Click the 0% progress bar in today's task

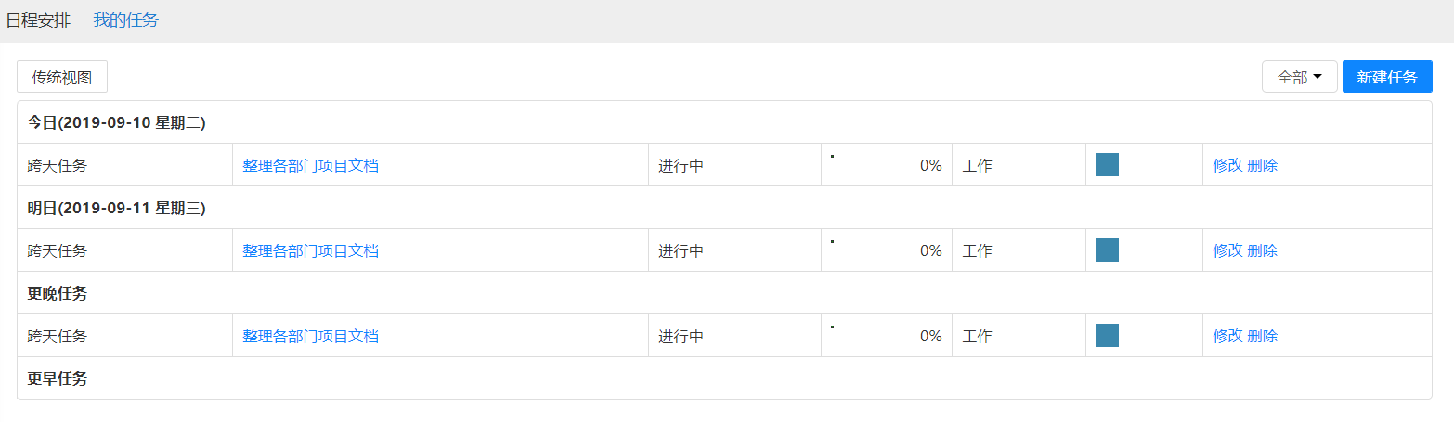pos(886,165)
